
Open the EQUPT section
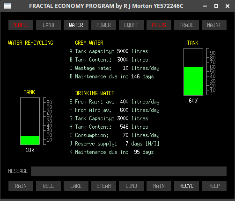tap(131, 25)
